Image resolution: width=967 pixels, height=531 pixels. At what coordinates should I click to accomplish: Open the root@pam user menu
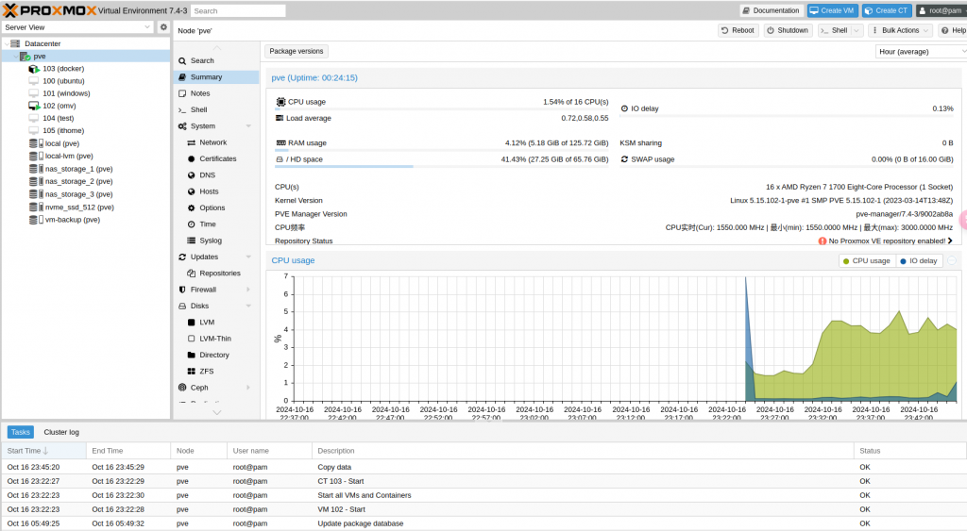click(942, 10)
